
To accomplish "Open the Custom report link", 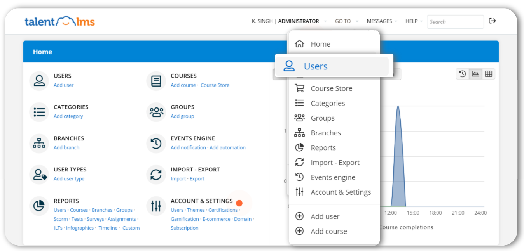I will tap(131, 228).
